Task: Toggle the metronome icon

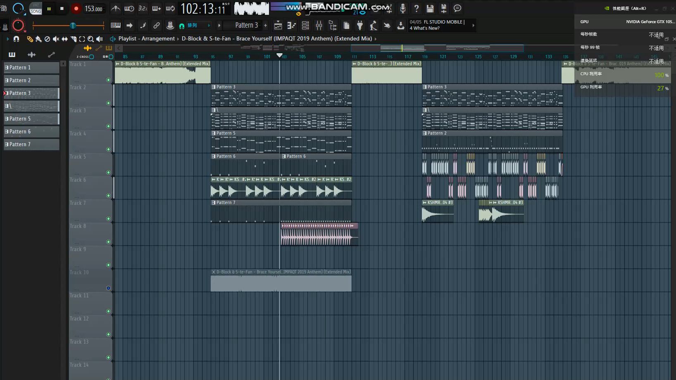Action: click(116, 8)
